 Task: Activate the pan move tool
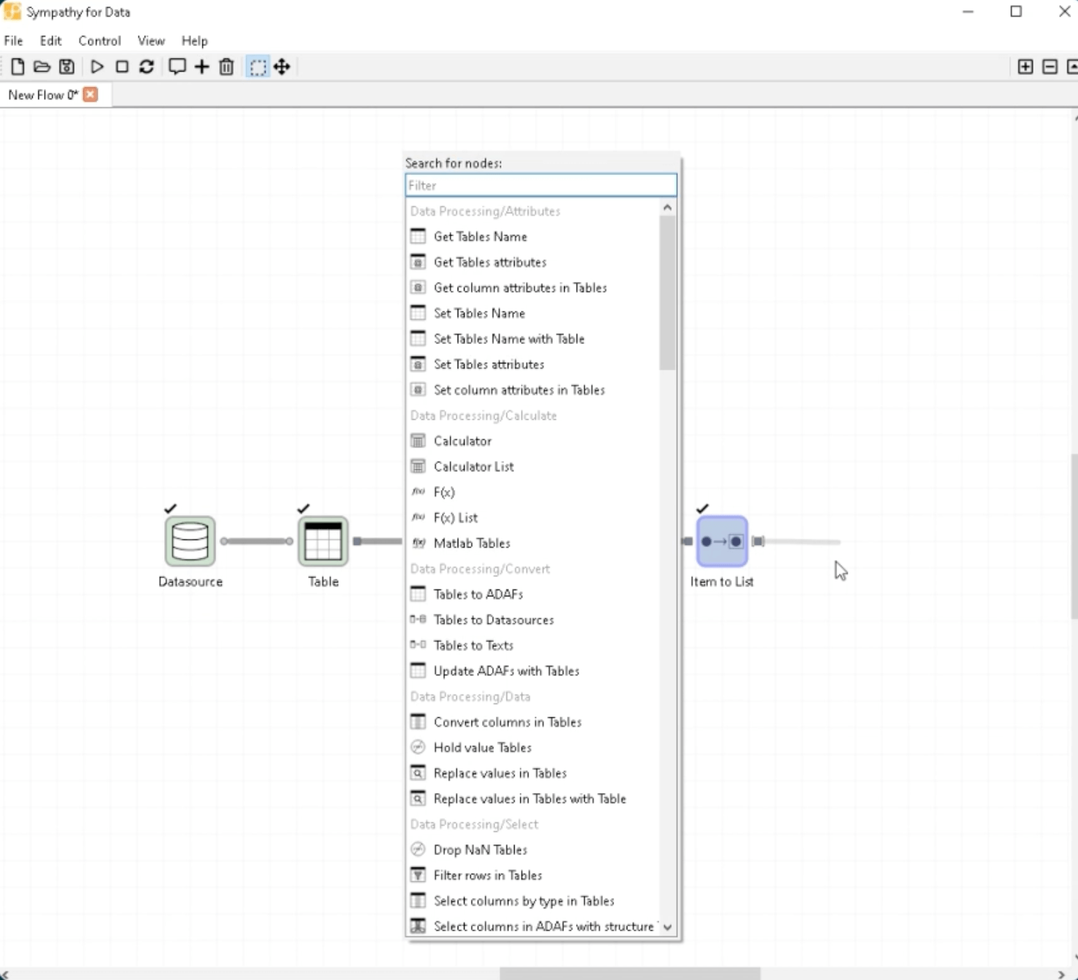click(x=282, y=67)
